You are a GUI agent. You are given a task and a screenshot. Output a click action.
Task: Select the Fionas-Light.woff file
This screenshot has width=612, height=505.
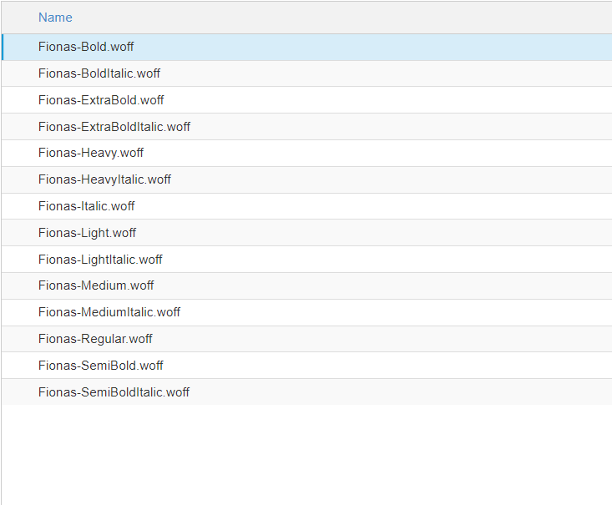point(306,233)
